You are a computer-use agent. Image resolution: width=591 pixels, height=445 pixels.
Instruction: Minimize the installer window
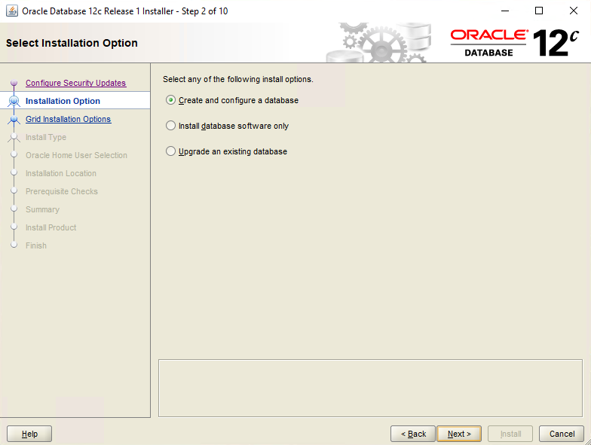tap(505, 11)
